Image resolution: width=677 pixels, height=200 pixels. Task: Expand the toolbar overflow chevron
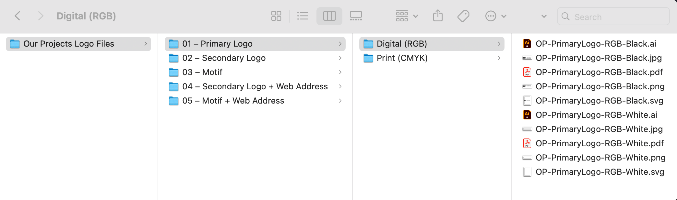tap(544, 16)
